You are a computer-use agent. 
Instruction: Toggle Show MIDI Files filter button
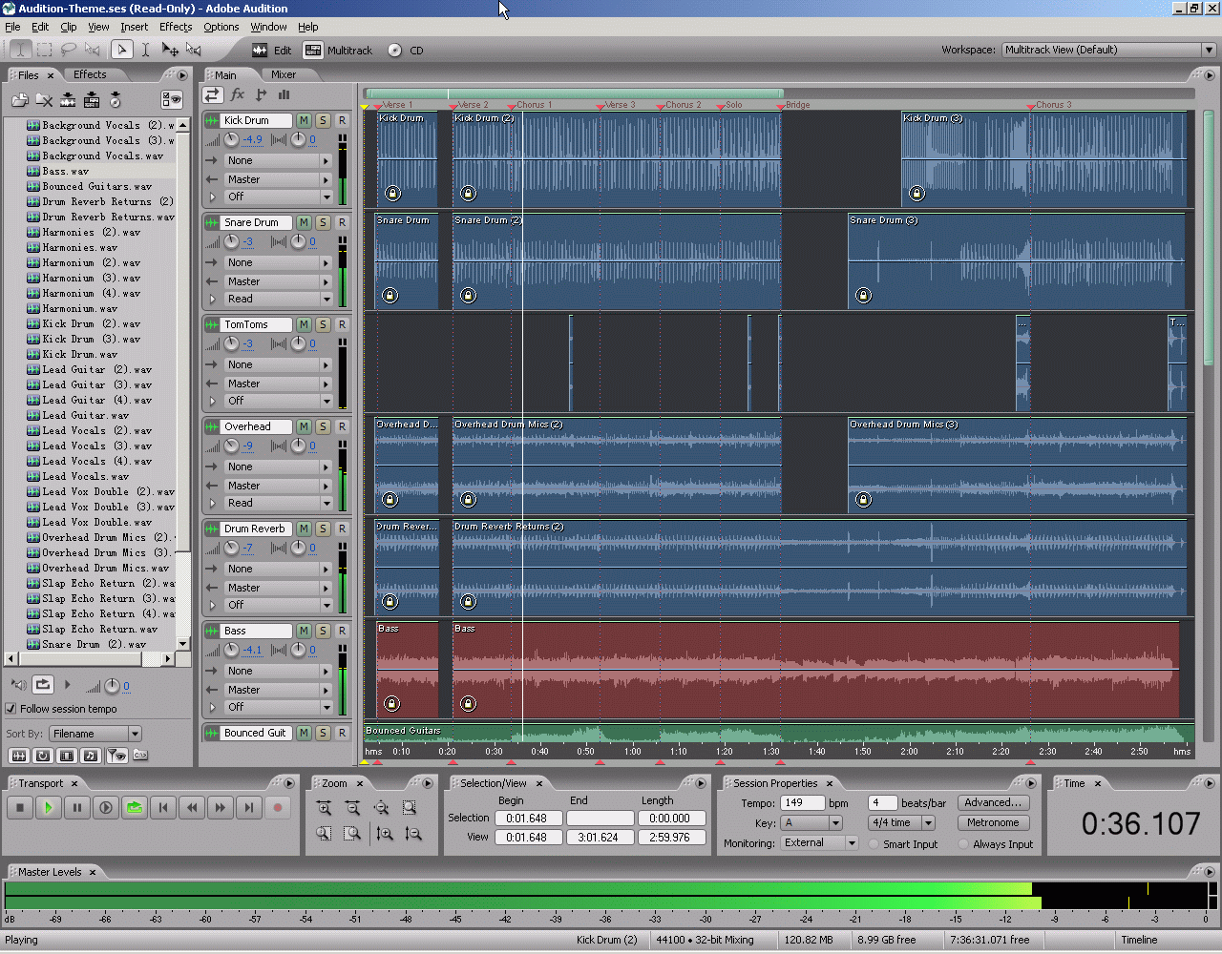(x=91, y=756)
